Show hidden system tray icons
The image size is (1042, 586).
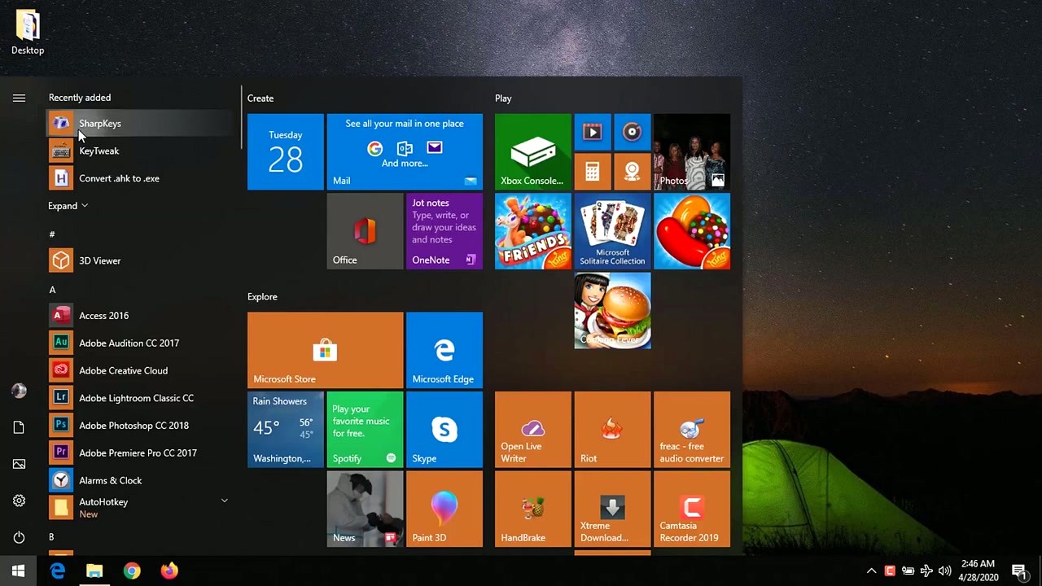tap(871, 571)
